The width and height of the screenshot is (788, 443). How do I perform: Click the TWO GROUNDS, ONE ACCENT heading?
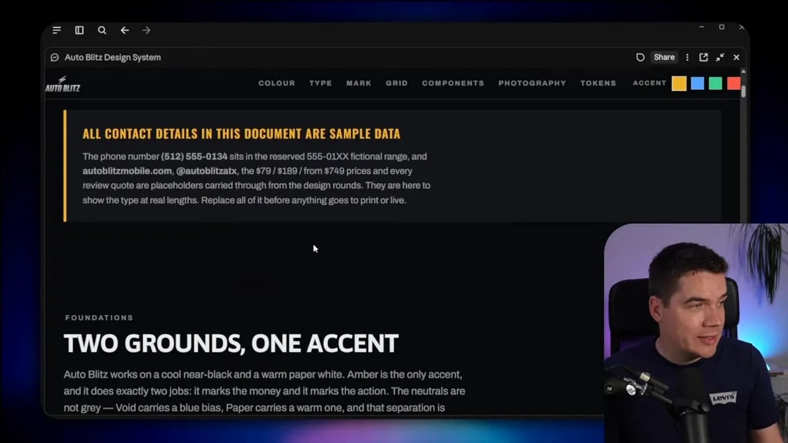click(231, 343)
